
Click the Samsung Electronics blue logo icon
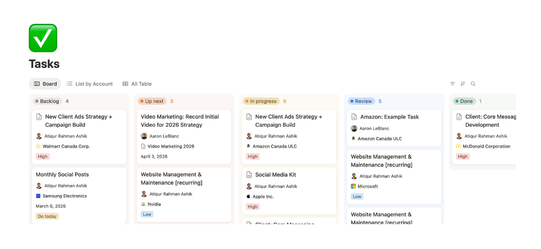pos(38,196)
